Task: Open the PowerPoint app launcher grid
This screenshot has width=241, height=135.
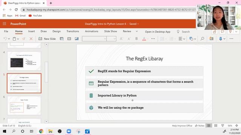Action: click(5, 24)
